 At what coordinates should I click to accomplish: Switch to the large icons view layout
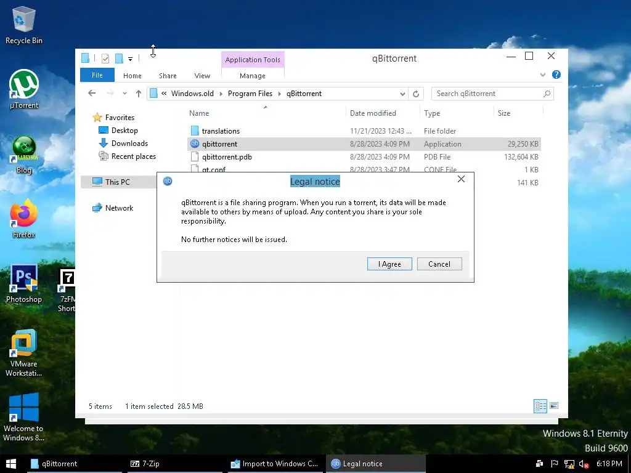pos(554,406)
